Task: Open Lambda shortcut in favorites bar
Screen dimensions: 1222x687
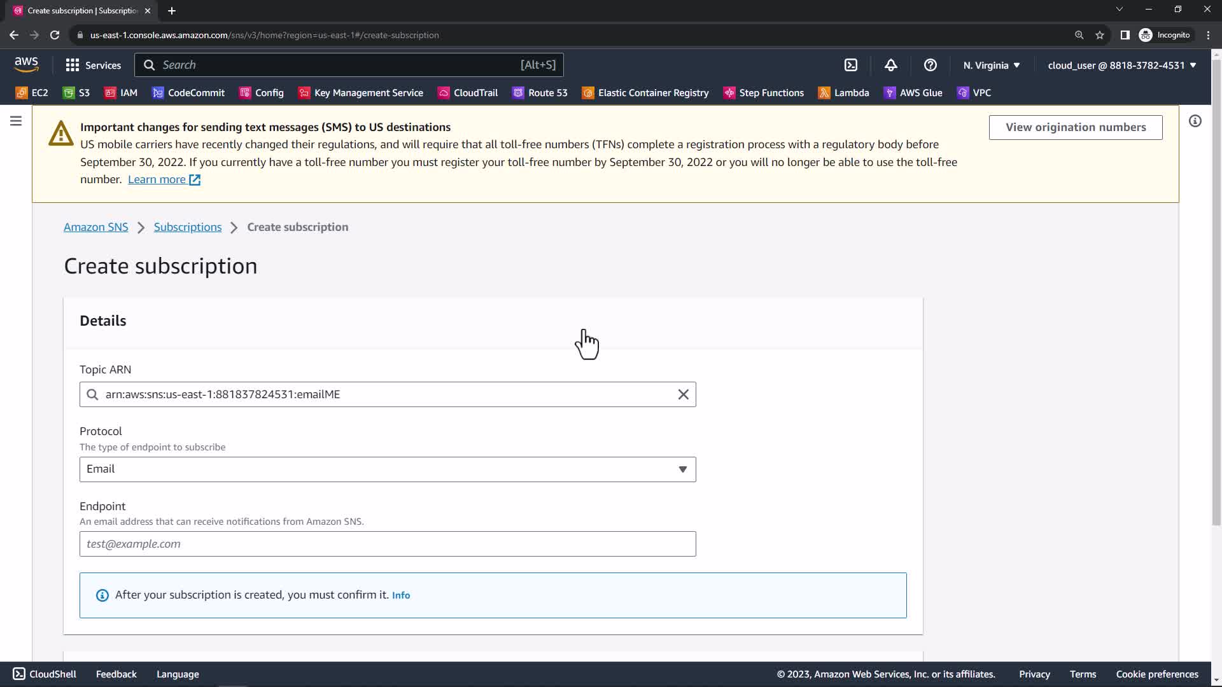Action: pos(843,93)
